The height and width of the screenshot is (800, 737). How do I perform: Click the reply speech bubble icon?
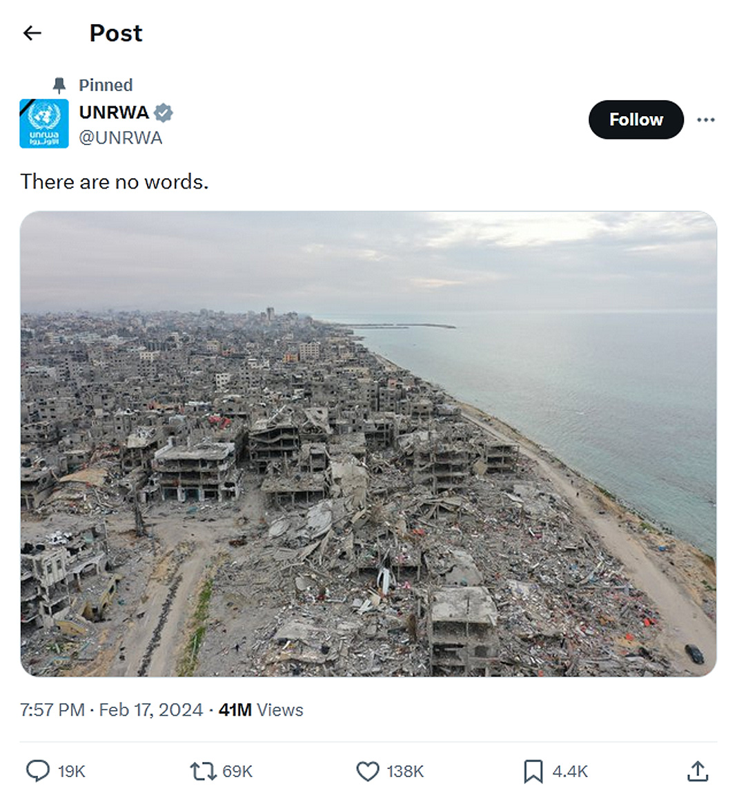coord(37,771)
